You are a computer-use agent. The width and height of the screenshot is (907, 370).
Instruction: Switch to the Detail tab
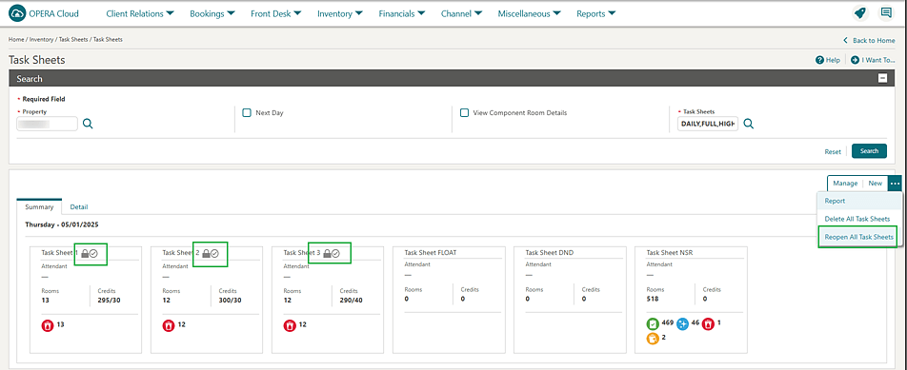79,206
